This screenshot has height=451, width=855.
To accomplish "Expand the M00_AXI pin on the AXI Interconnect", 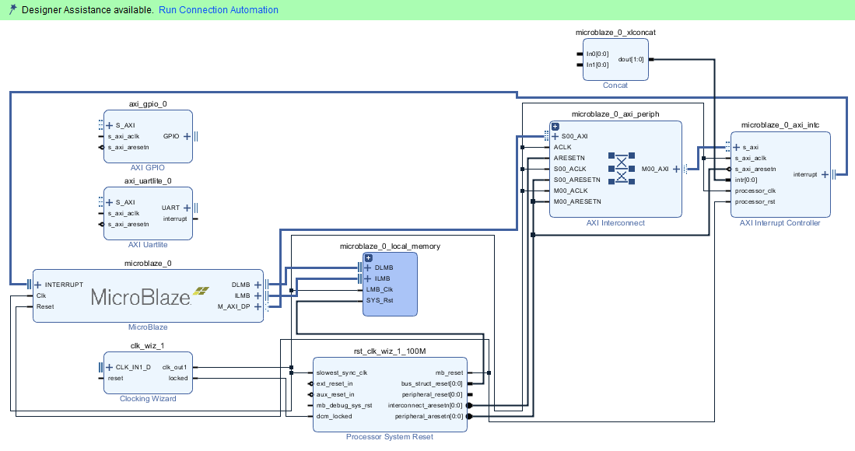I will coord(676,168).
